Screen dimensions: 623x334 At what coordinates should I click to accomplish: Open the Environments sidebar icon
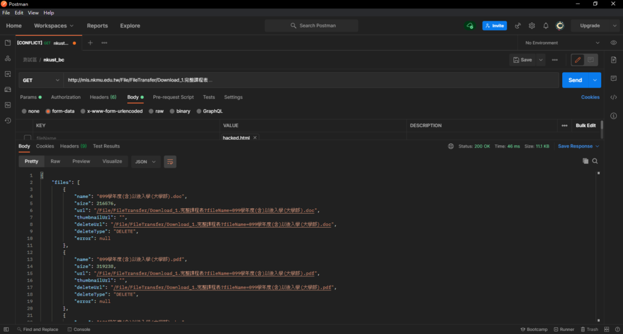[x=7, y=74]
